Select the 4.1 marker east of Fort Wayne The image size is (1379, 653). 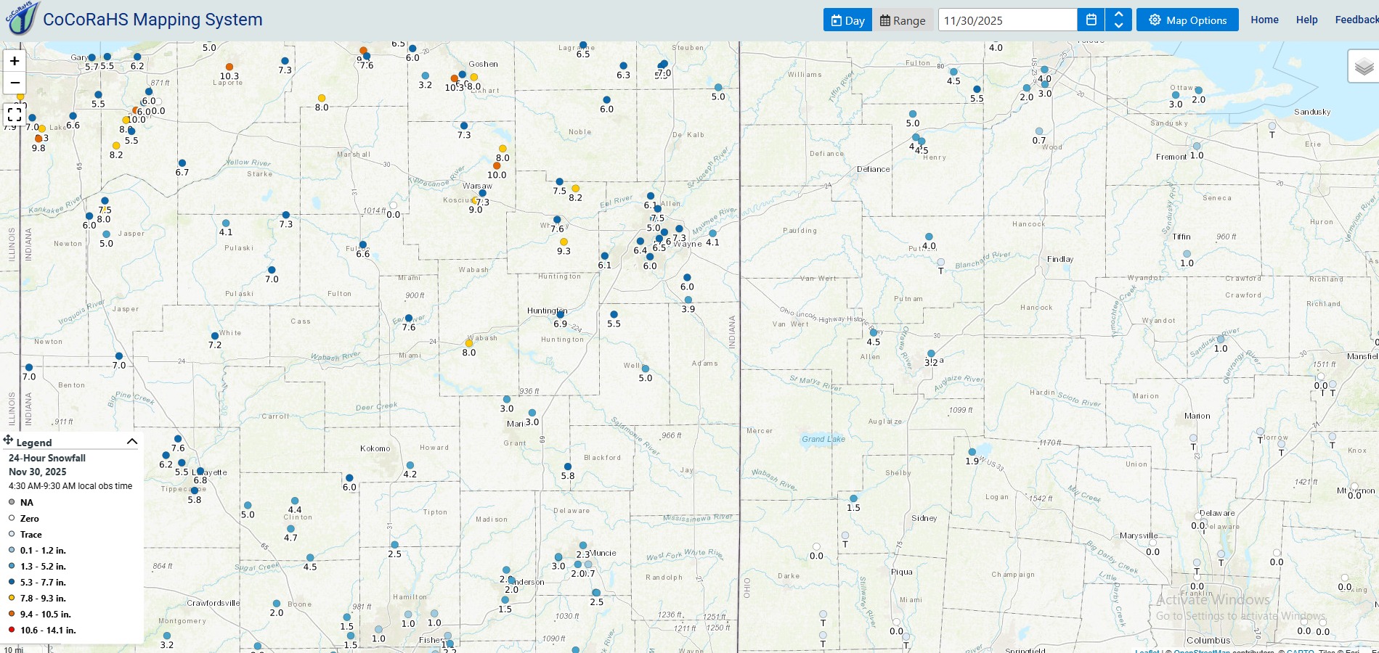(x=712, y=233)
